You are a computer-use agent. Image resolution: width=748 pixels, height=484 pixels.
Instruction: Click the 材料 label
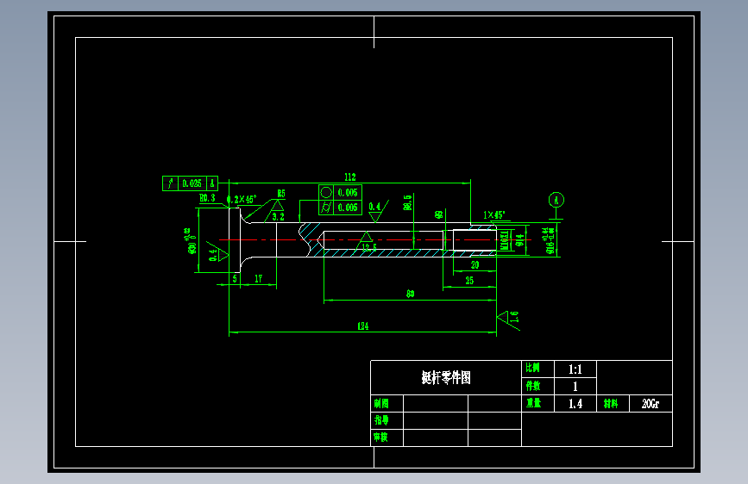[611, 404]
